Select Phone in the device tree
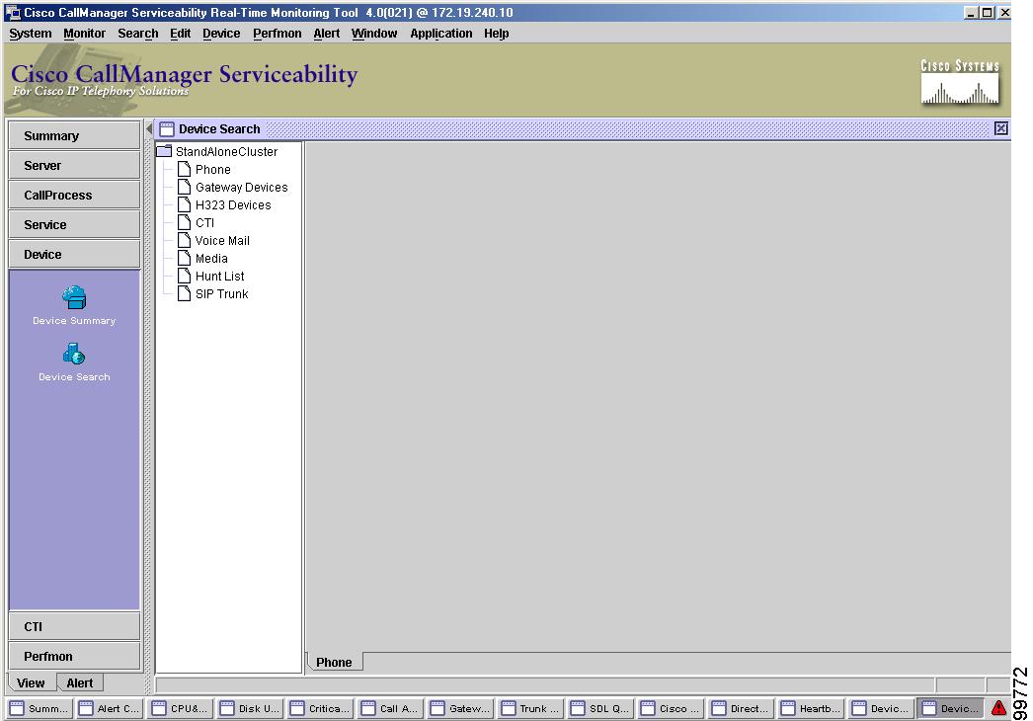Viewport: 1033px width, 721px height. (x=212, y=169)
